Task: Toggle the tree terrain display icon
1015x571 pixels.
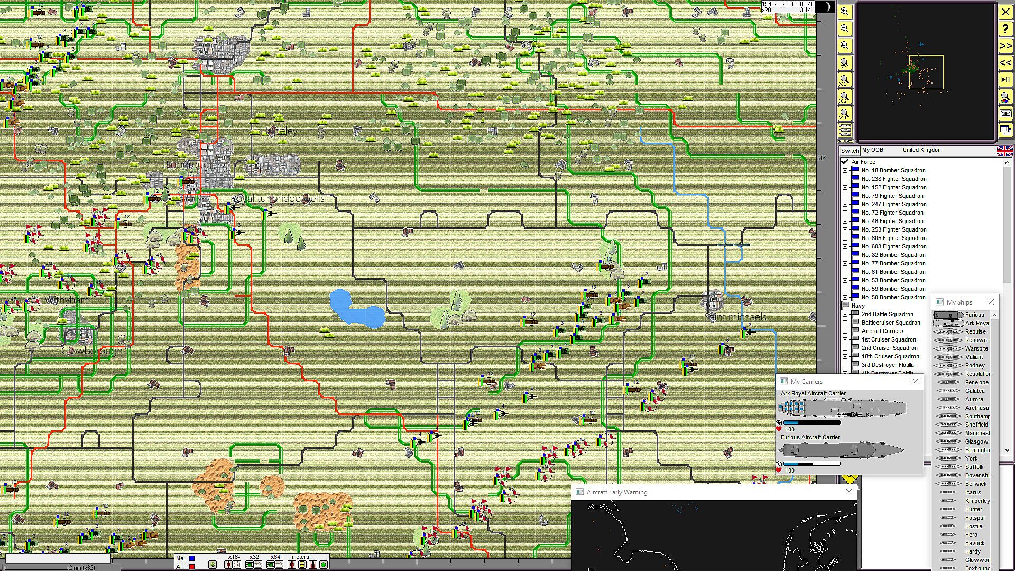Action: [213, 565]
